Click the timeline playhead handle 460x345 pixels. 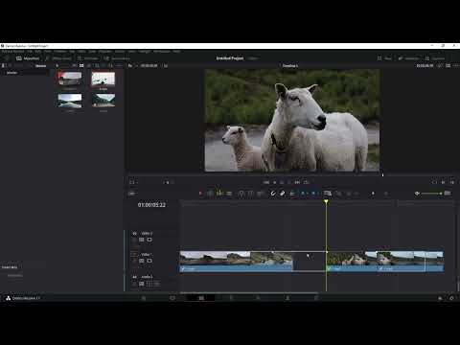coord(326,201)
